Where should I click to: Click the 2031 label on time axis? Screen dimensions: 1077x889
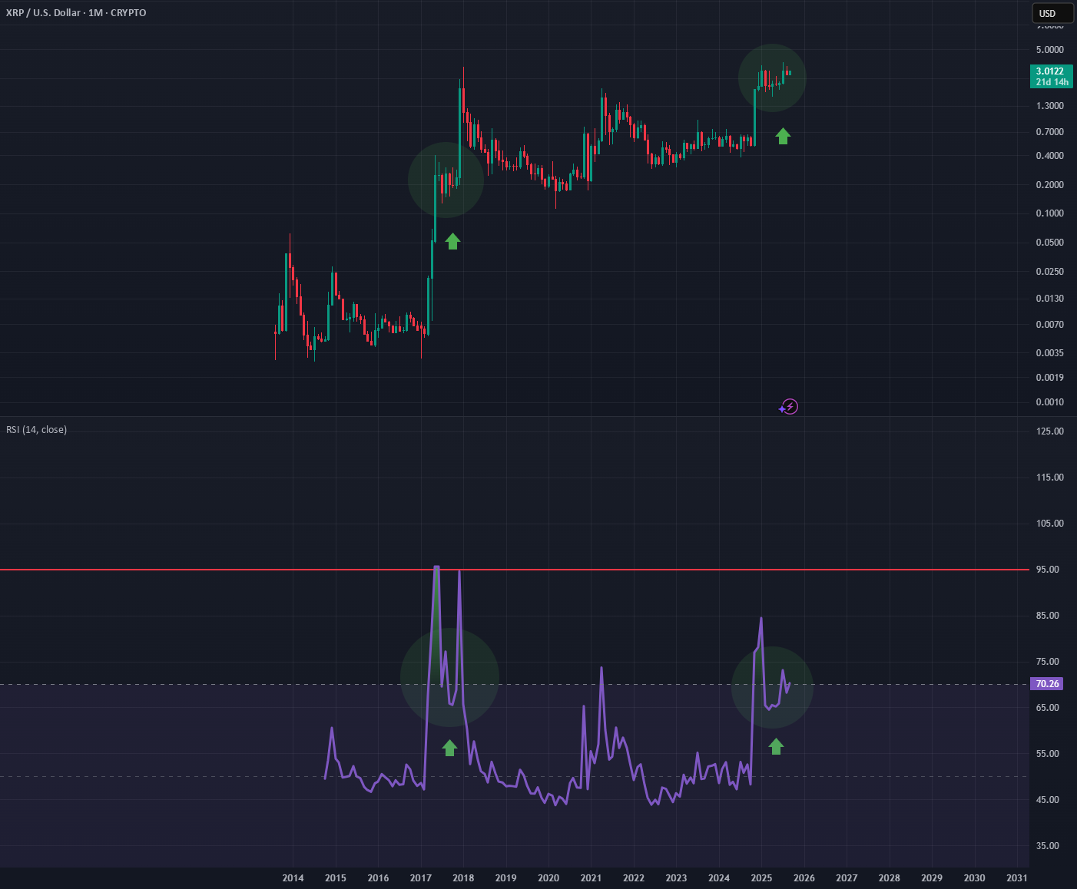click(1016, 878)
